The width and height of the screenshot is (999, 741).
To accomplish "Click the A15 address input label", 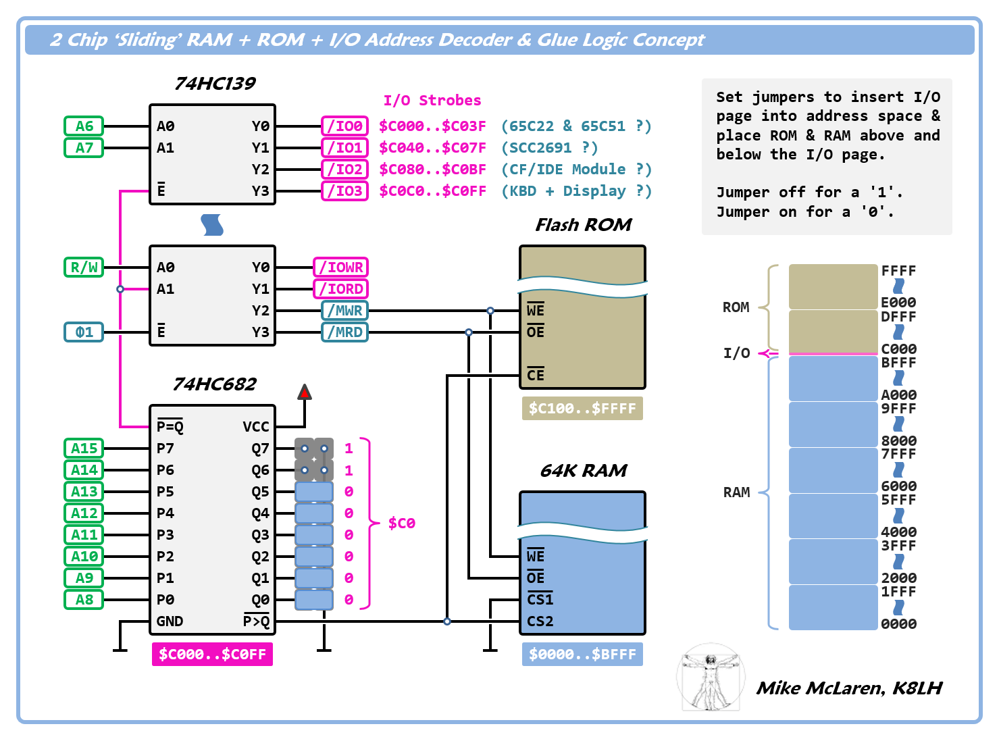I will click(84, 449).
